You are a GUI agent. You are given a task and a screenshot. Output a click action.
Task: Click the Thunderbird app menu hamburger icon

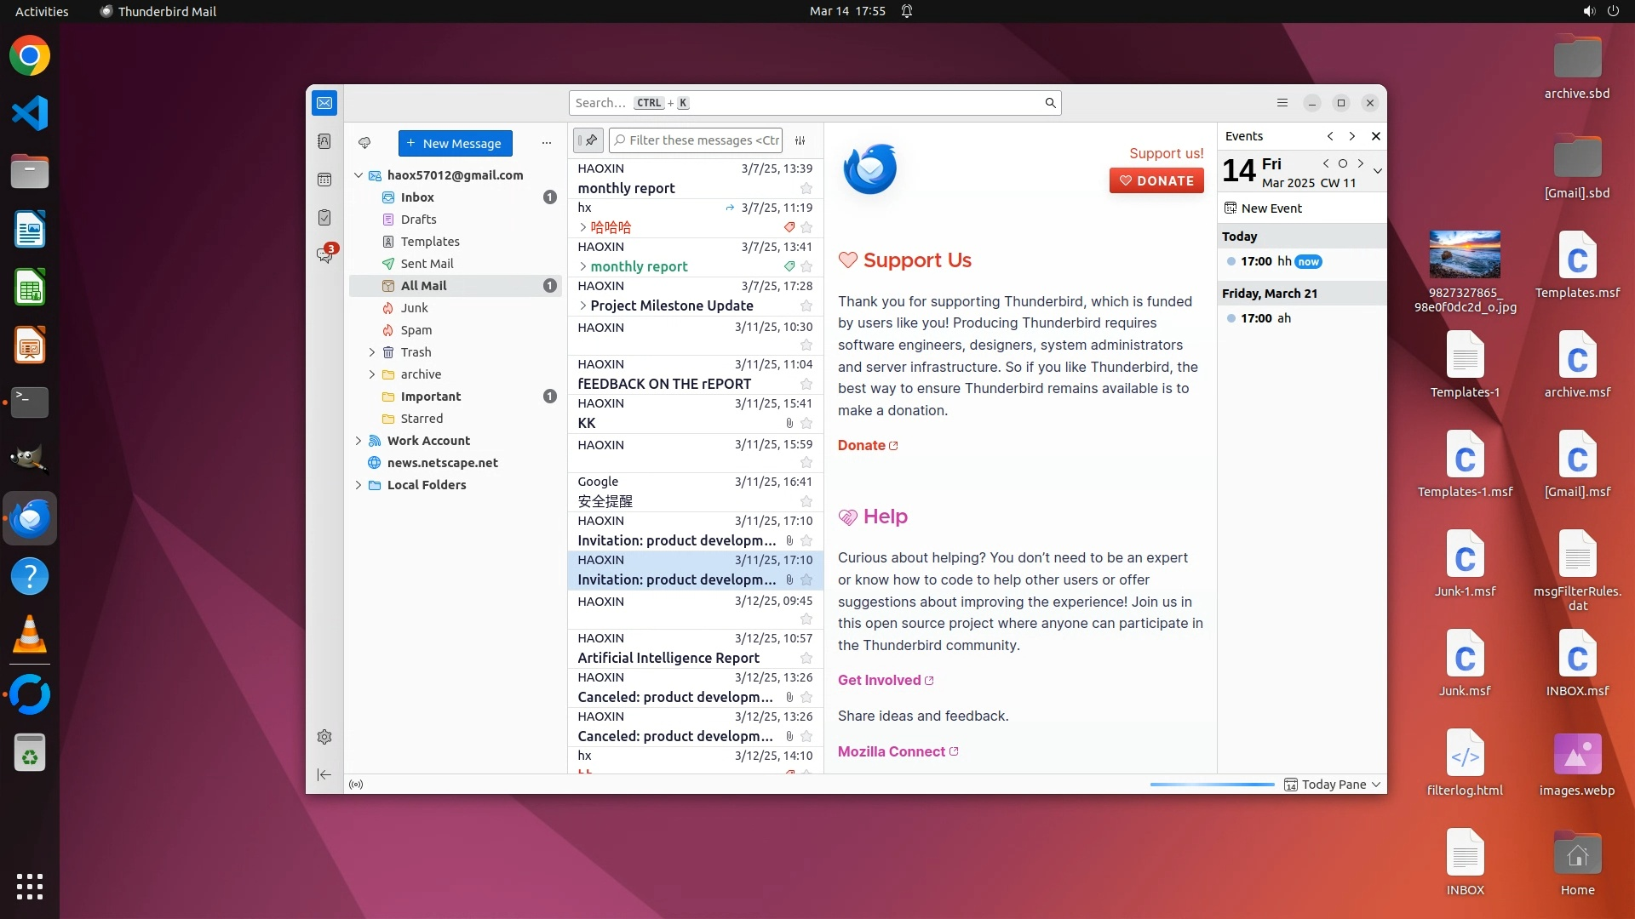click(x=1282, y=103)
